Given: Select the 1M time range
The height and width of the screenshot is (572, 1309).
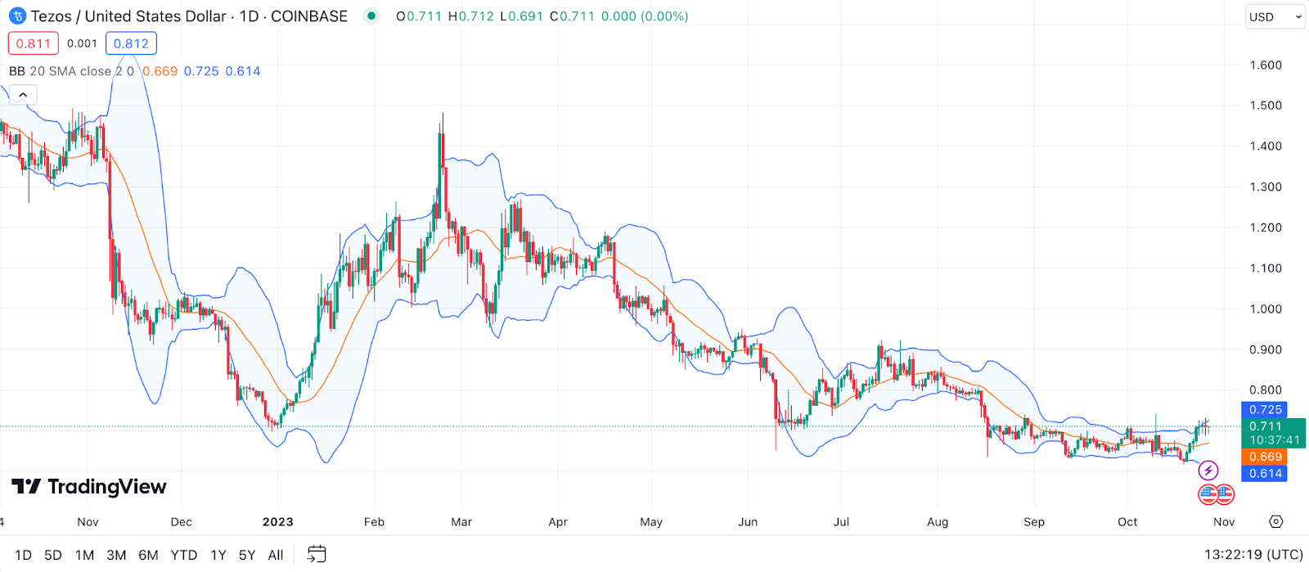Looking at the screenshot, I should pos(84,555).
